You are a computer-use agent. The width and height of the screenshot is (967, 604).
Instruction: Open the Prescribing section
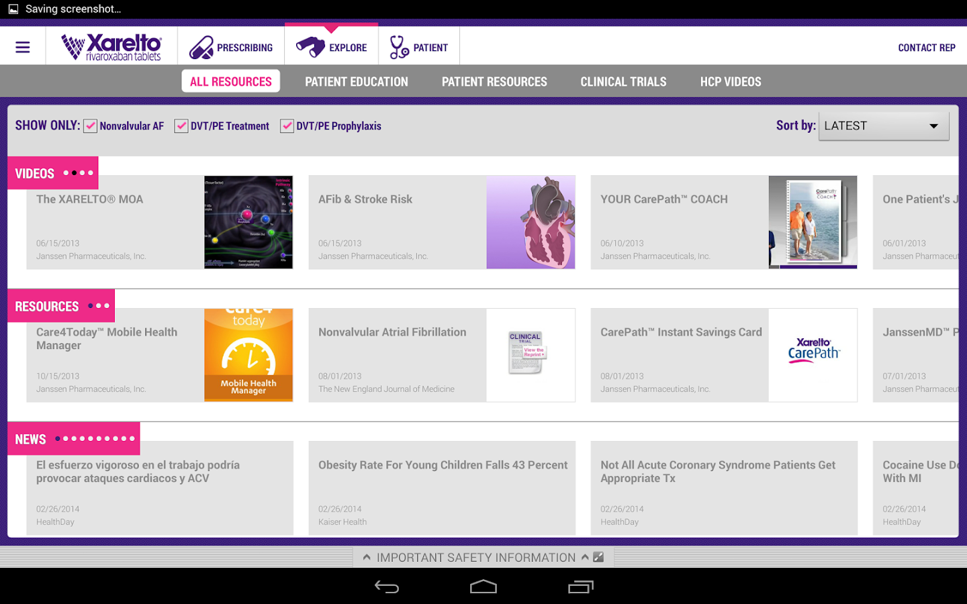[231, 47]
